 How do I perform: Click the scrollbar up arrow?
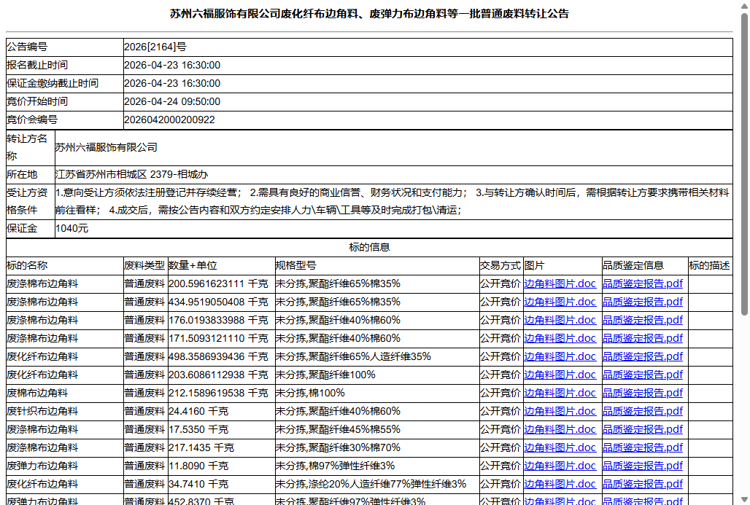[743, 5]
